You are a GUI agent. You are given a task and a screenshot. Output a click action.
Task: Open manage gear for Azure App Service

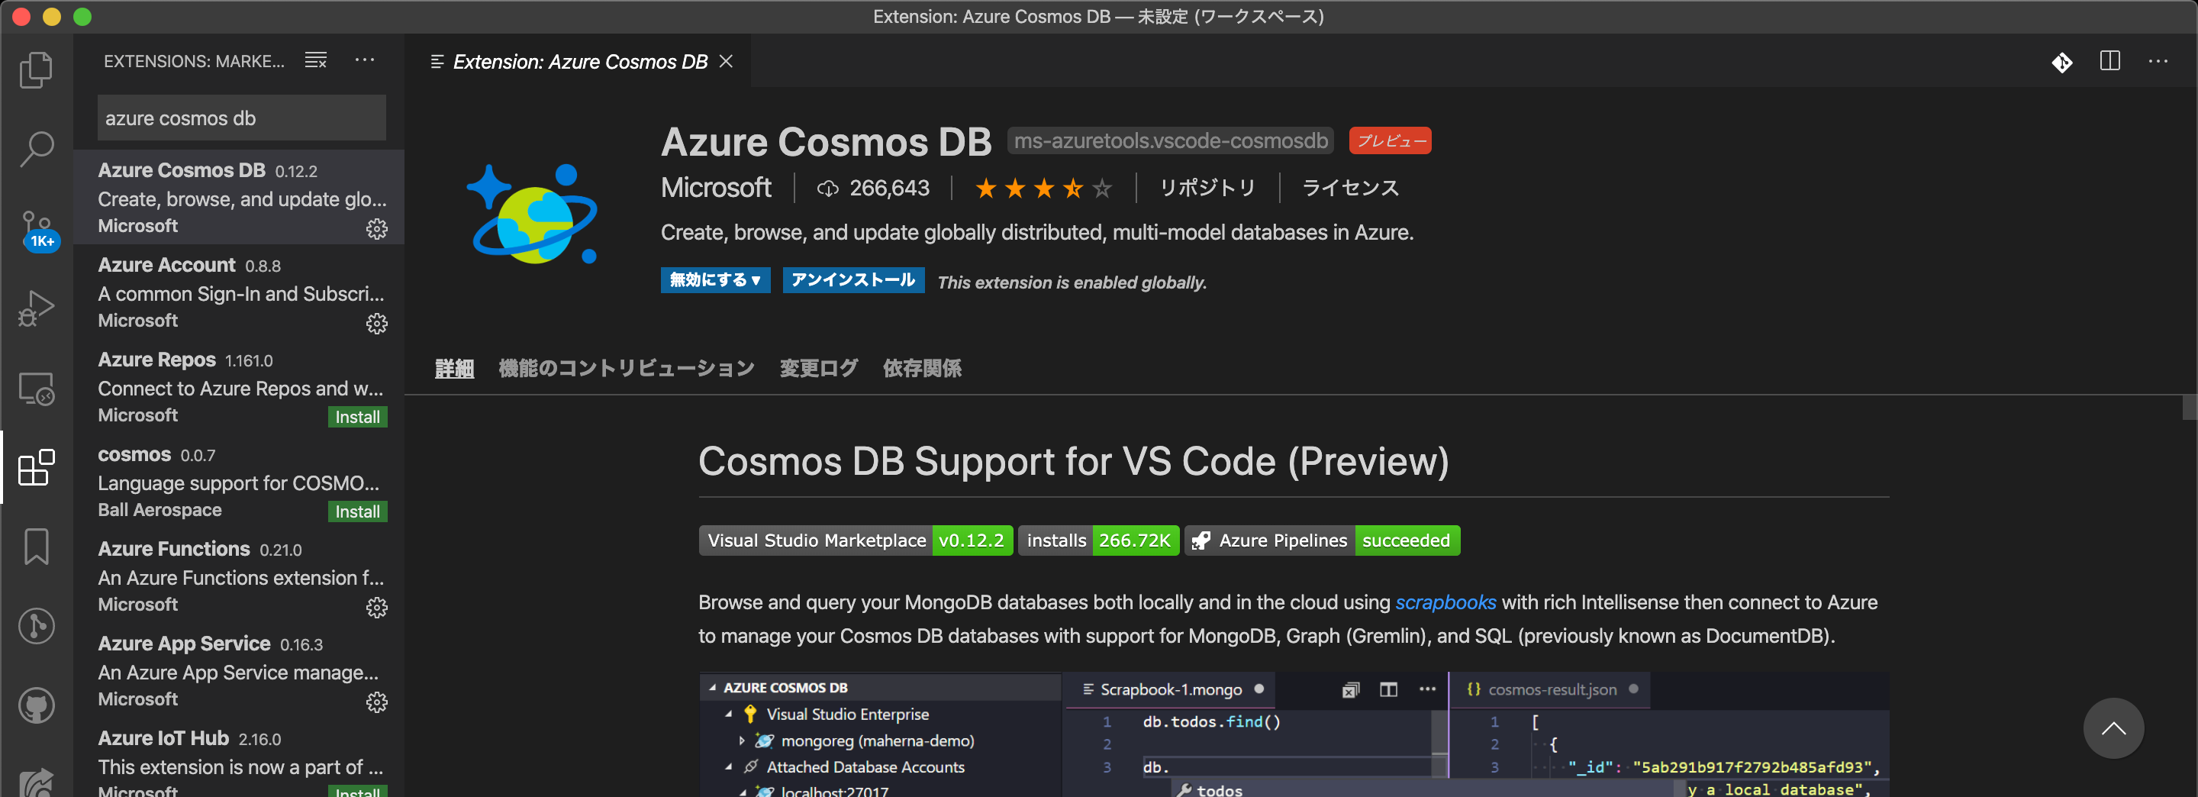click(x=376, y=702)
